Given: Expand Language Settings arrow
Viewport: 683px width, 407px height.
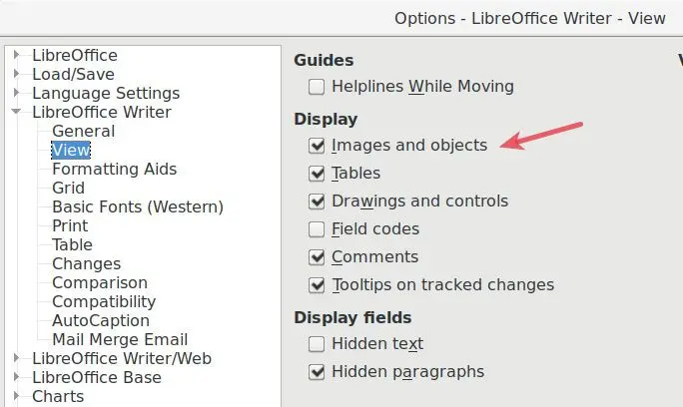Looking at the screenshot, I should pos(17,94).
